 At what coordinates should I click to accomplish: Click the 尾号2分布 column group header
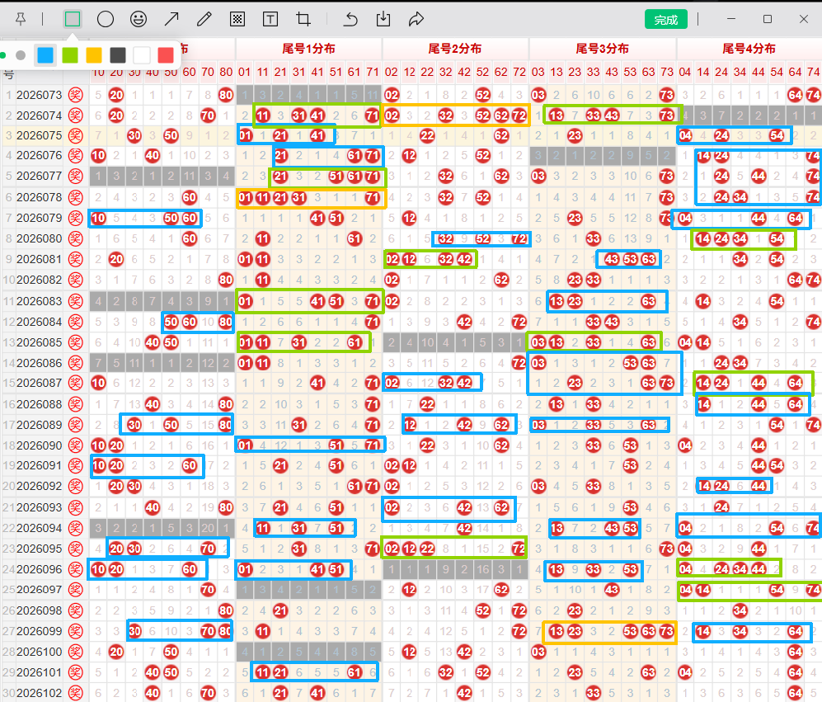click(x=455, y=49)
